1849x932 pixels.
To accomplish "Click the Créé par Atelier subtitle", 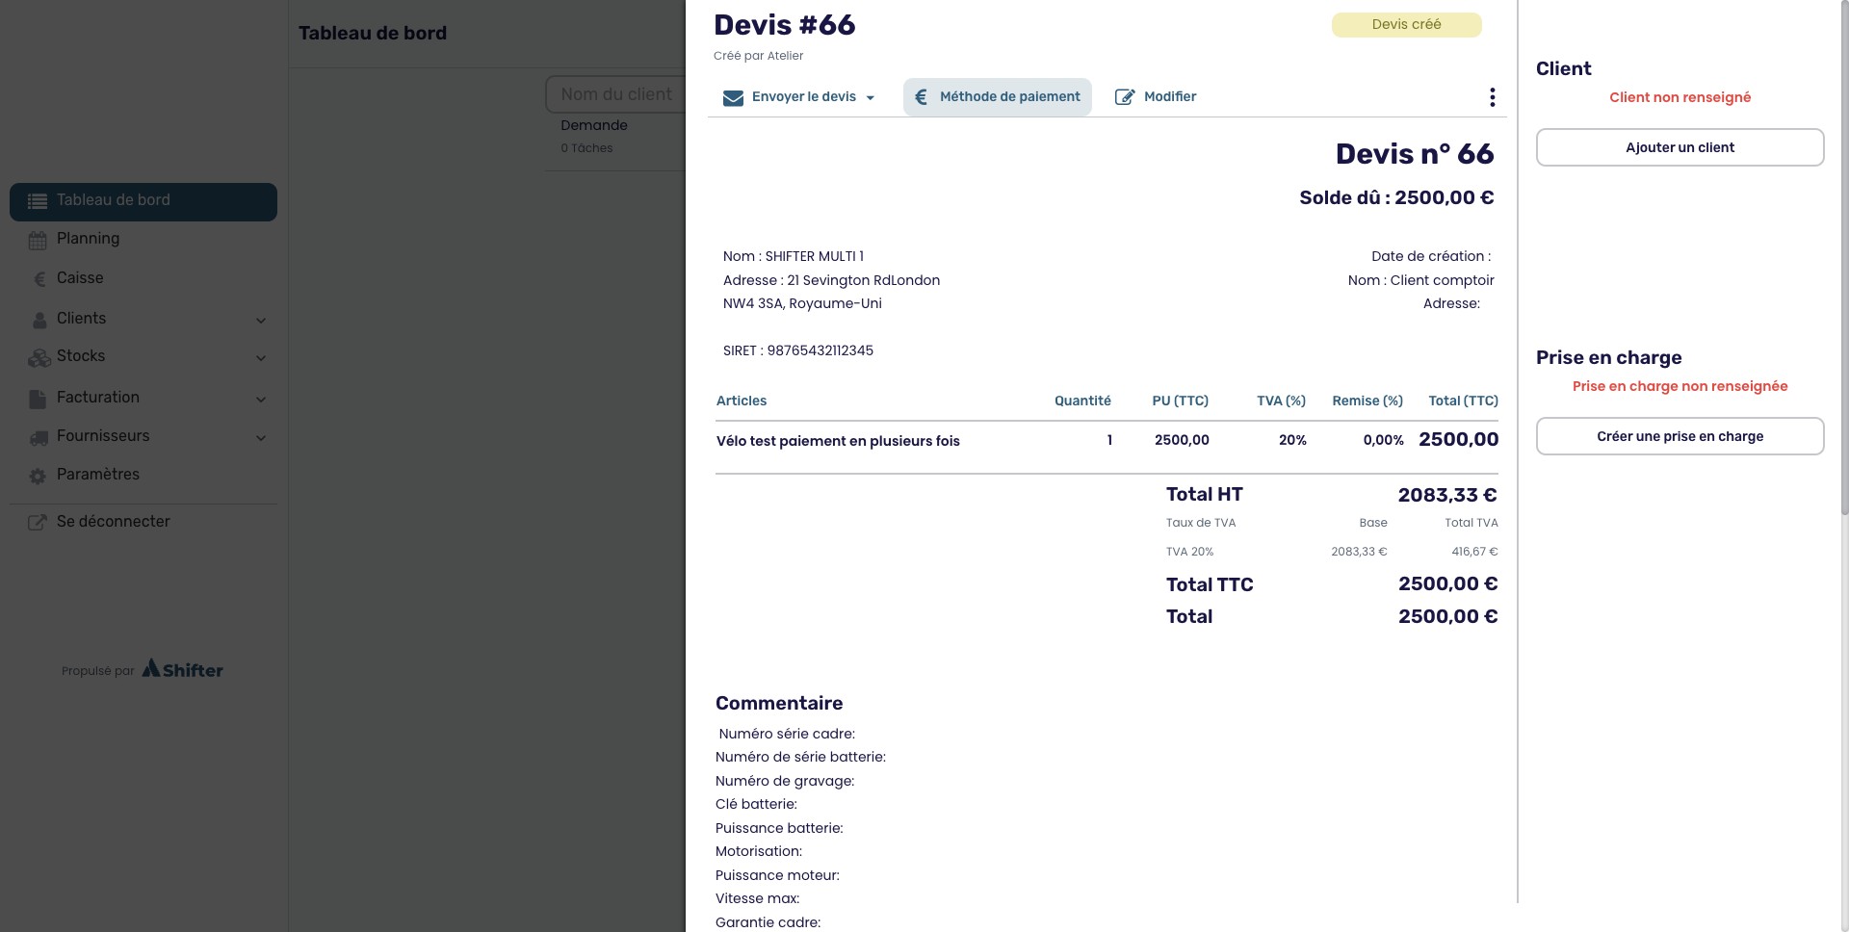I will tap(758, 56).
